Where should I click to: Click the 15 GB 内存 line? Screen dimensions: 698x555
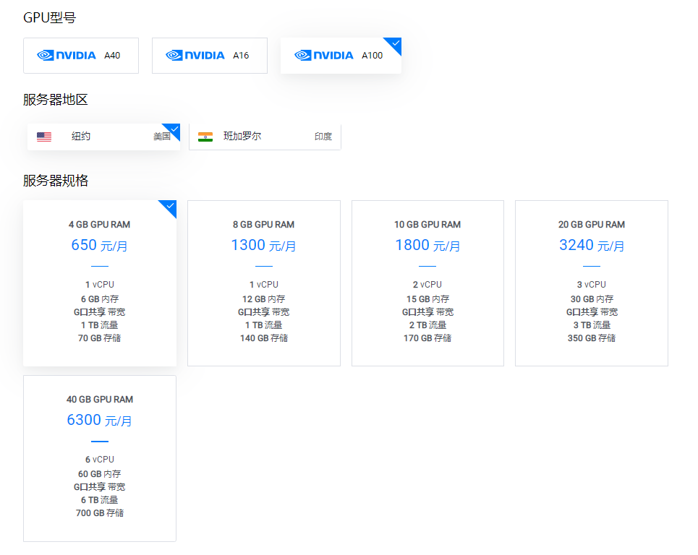pos(427,299)
